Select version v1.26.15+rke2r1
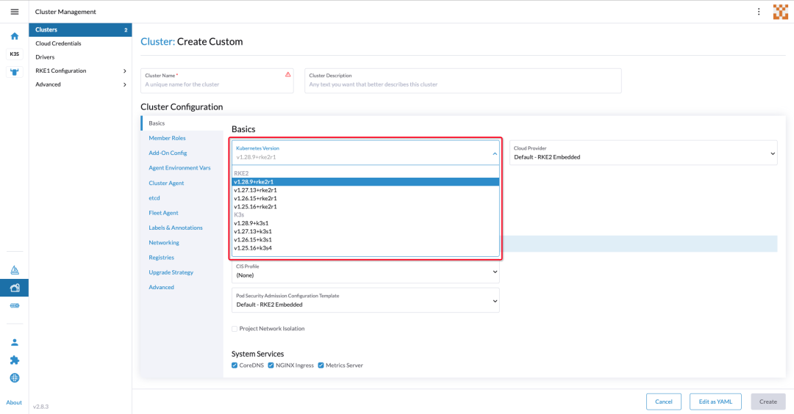The width and height of the screenshot is (794, 414). [x=365, y=198]
